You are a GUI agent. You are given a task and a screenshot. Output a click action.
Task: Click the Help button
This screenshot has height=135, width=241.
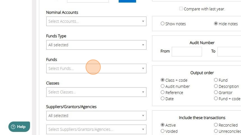(19, 127)
